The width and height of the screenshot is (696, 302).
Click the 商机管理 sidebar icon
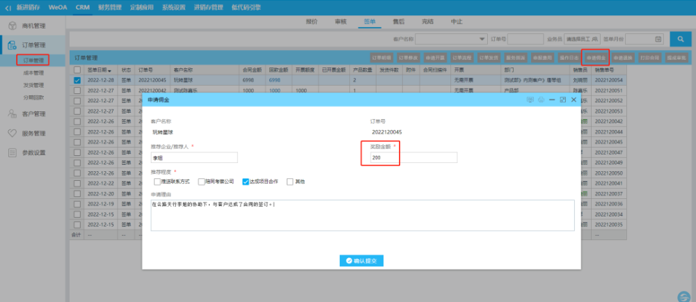[13, 26]
